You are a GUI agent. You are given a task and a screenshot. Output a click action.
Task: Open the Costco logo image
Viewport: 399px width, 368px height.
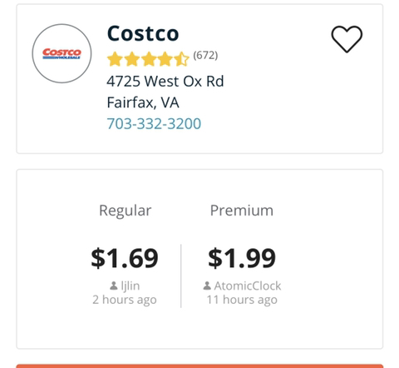click(62, 53)
